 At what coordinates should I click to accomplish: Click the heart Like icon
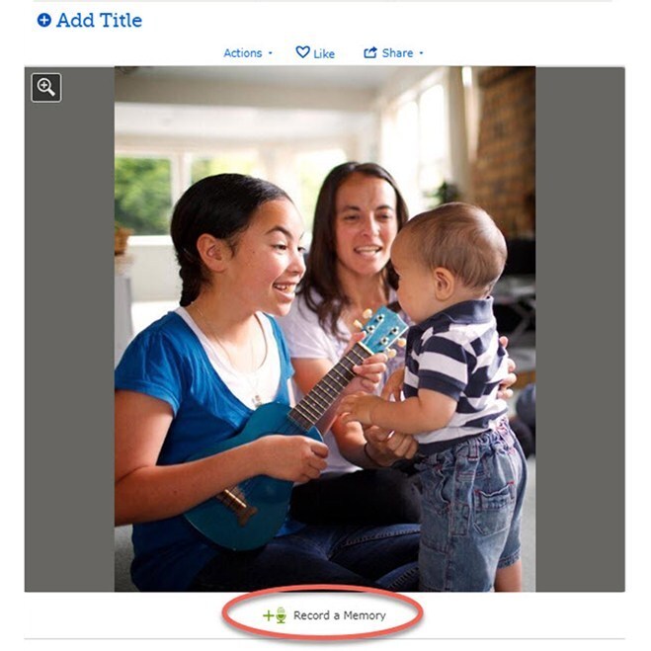302,52
